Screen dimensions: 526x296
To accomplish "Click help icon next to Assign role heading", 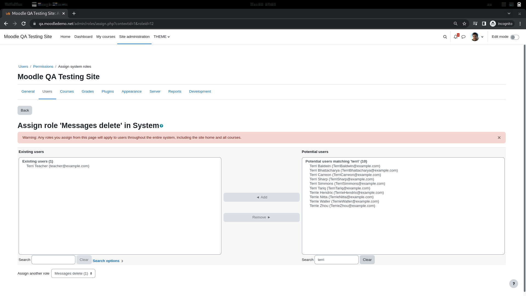I will tap(161, 126).
